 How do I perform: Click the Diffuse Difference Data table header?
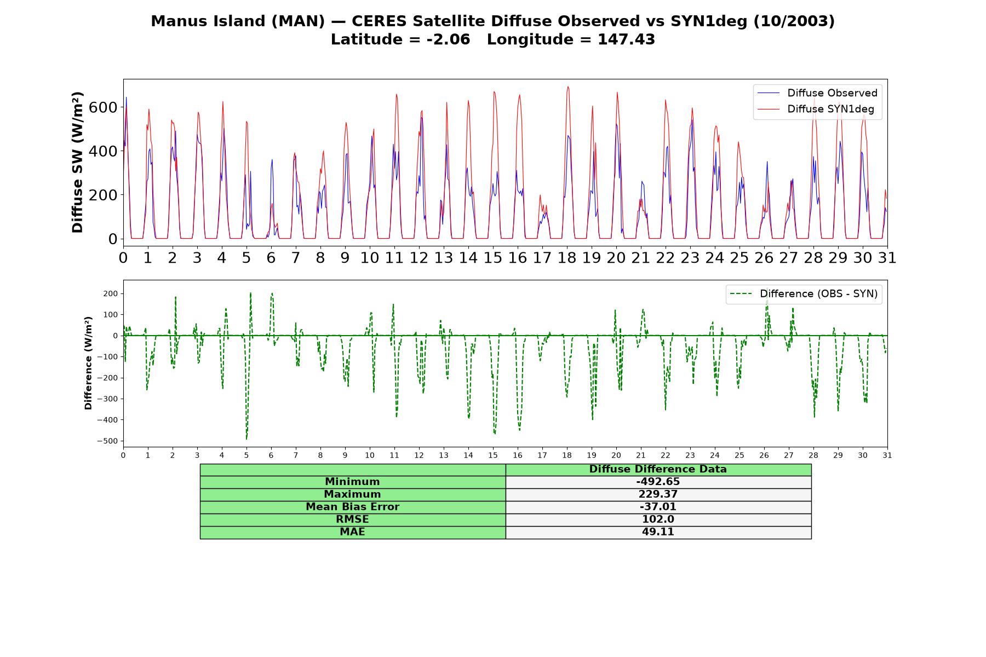coord(658,469)
